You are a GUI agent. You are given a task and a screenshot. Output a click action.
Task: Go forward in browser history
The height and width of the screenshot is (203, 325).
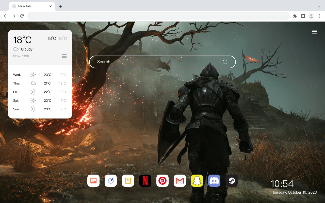click(14, 16)
